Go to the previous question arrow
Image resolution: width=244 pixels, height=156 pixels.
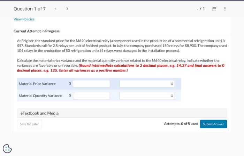(x=55, y=9)
